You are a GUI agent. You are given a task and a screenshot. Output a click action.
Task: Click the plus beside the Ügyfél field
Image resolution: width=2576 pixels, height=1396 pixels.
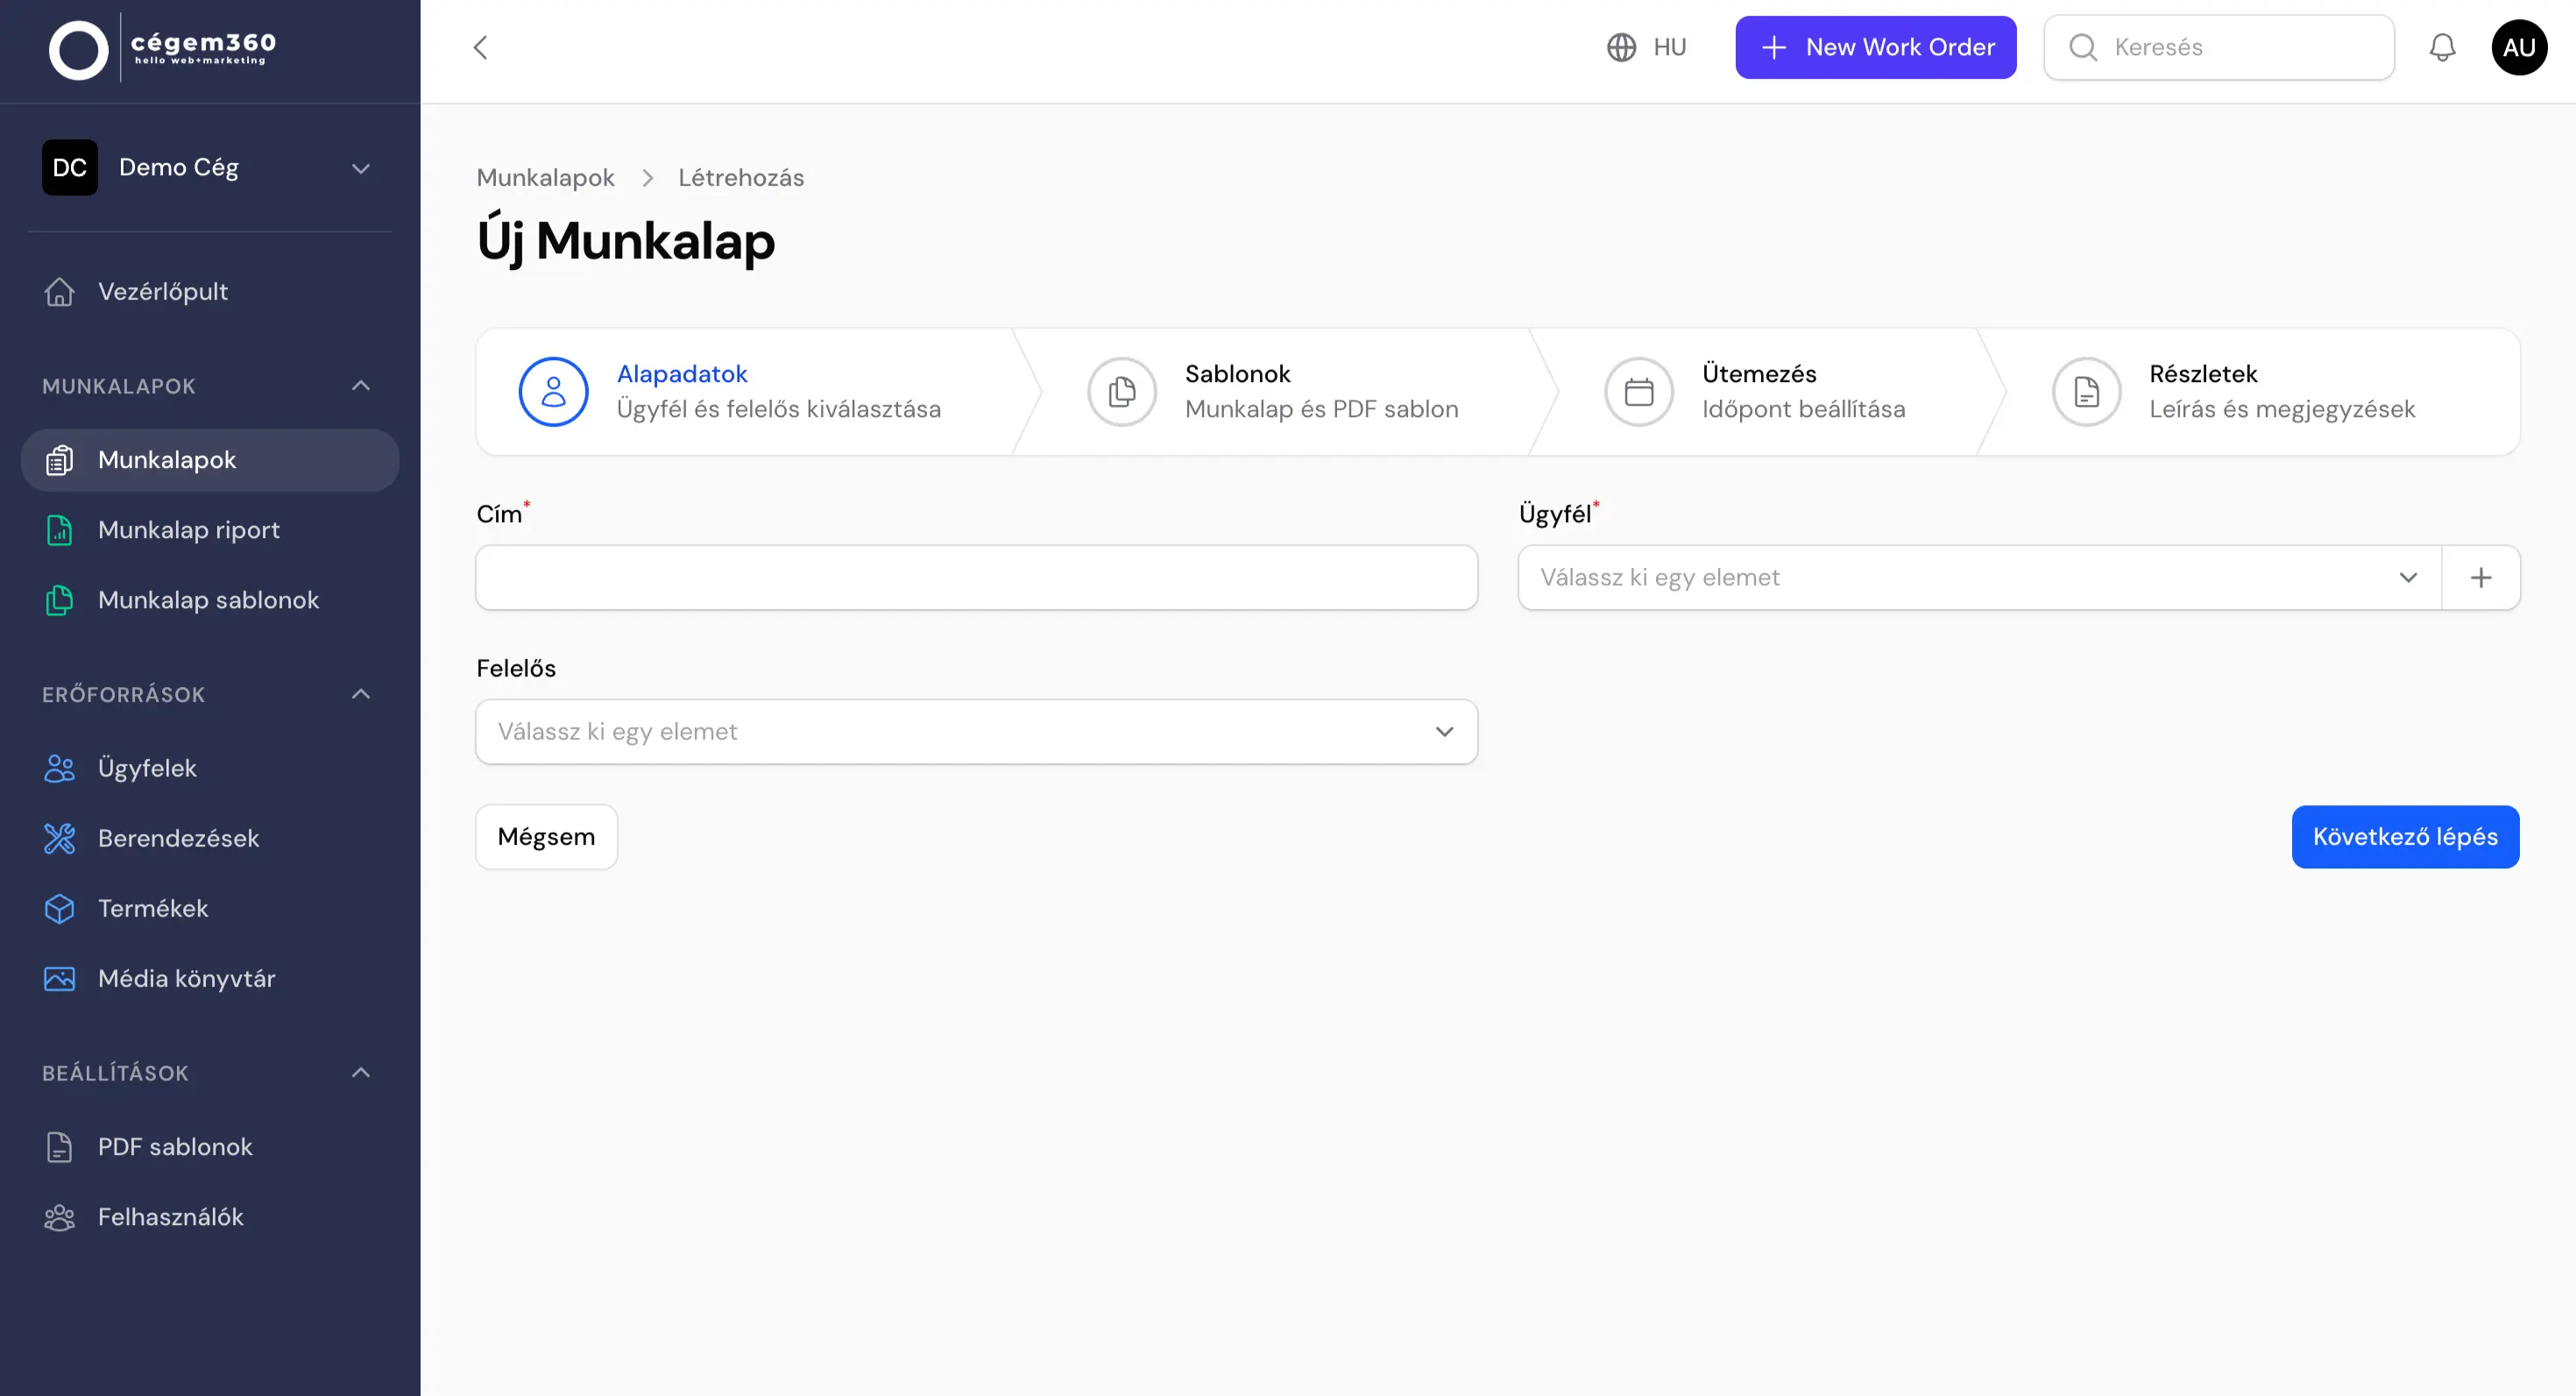coord(2482,577)
